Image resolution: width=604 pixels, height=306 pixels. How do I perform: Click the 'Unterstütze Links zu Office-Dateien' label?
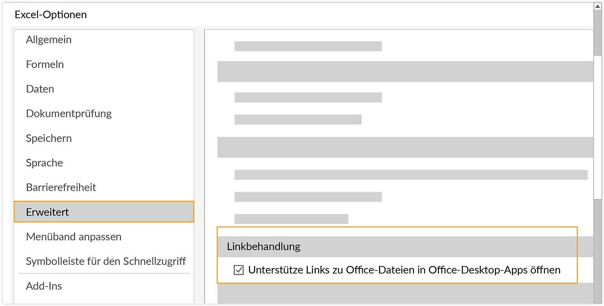coord(404,270)
